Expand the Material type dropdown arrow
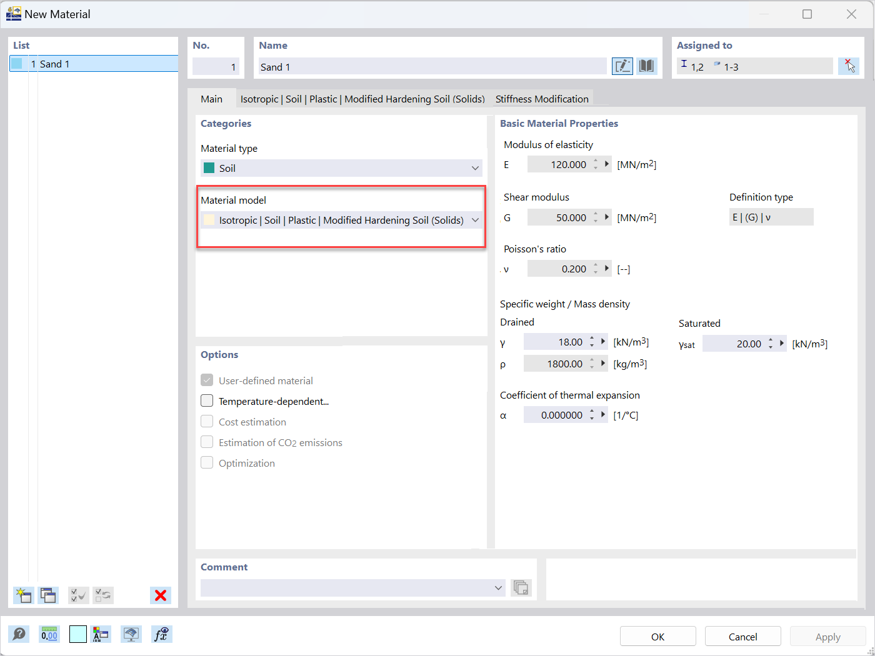 (x=475, y=168)
